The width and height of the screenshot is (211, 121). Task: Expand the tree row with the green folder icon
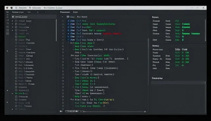coord(13,93)
